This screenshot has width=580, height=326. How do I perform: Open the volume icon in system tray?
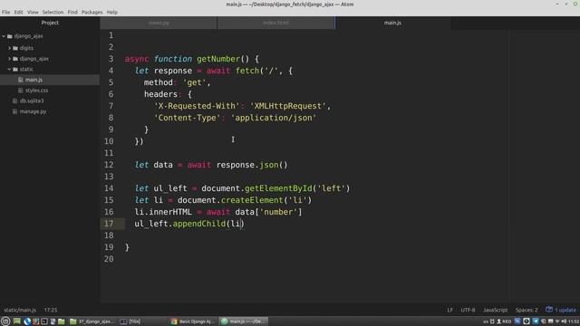564,321
